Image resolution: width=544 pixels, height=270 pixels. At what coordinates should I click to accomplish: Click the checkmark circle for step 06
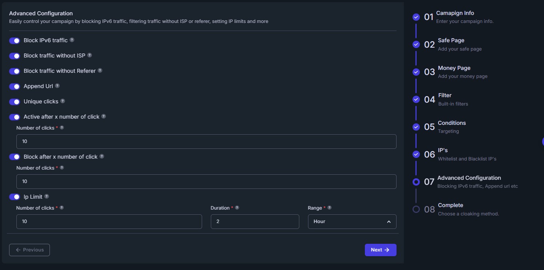(x=416, y=154)
